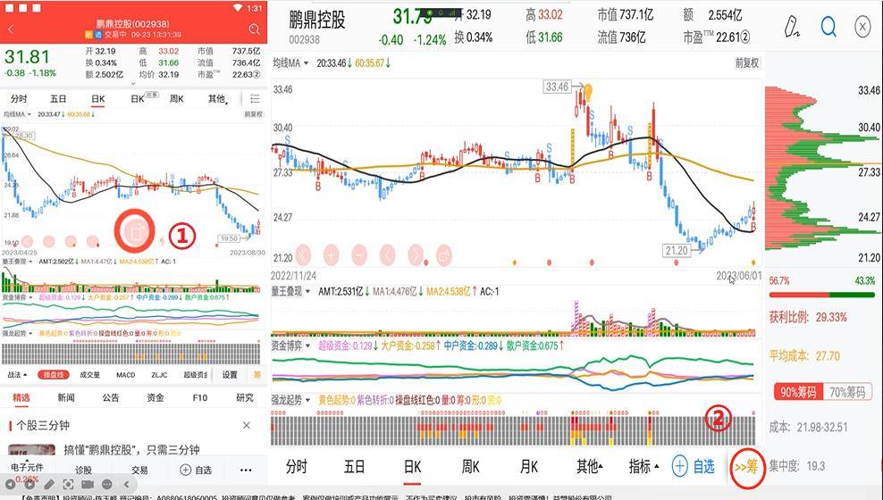Tap the 诊股 button
This screenshot has width=883, height=500.
[x=83, y=470]
